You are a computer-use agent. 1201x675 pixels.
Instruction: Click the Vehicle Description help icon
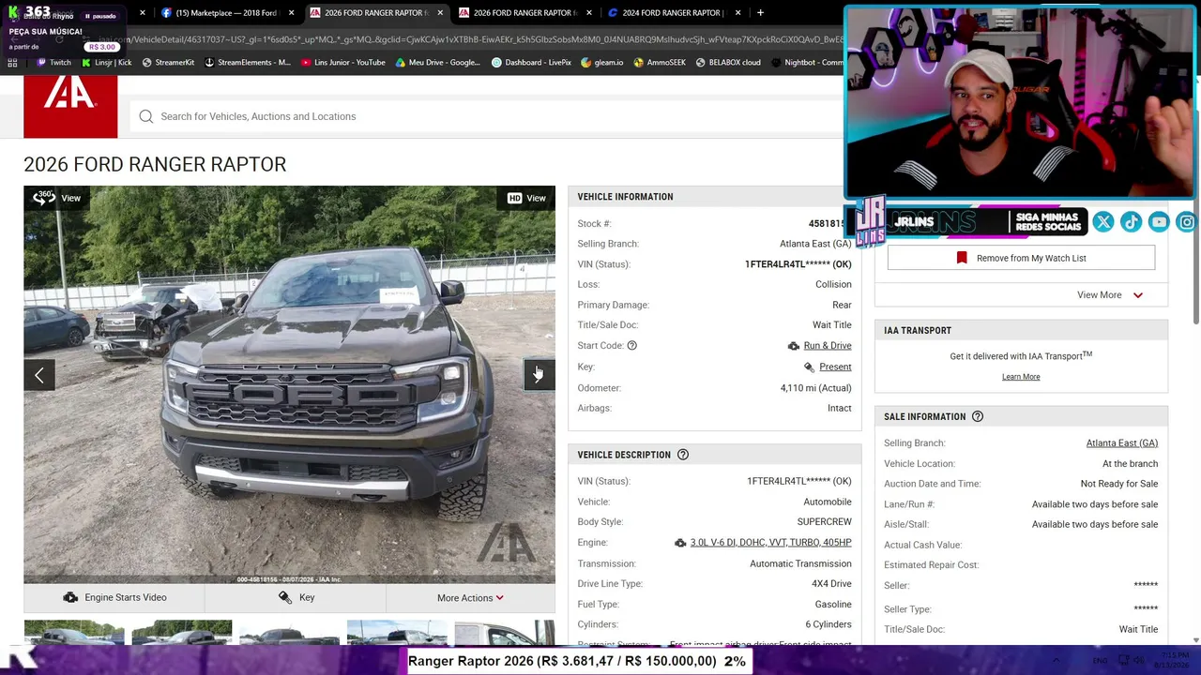(683, 455)
